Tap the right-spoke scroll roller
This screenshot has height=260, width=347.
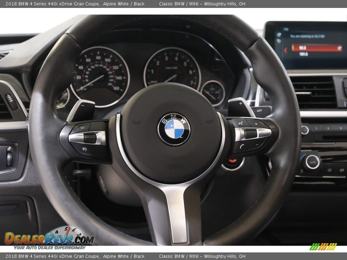[250, 134]
